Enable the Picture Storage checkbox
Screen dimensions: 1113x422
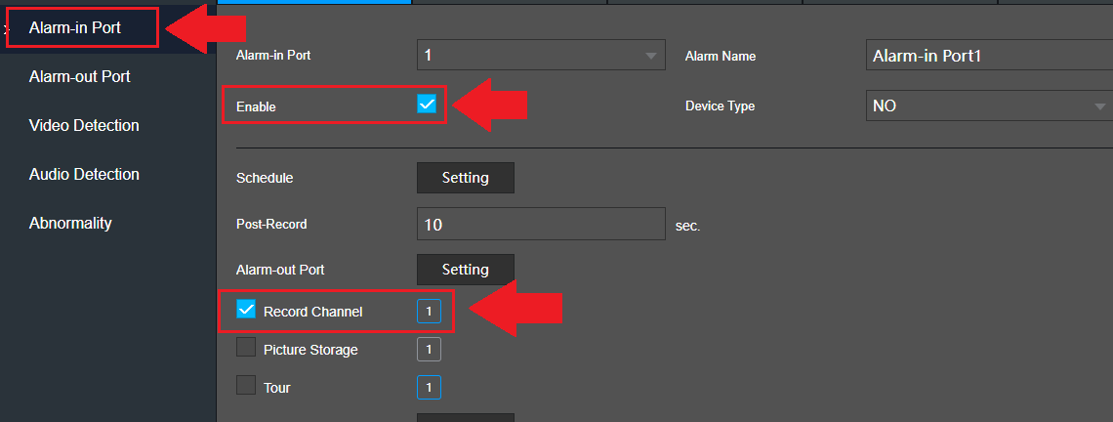[246, 348]
